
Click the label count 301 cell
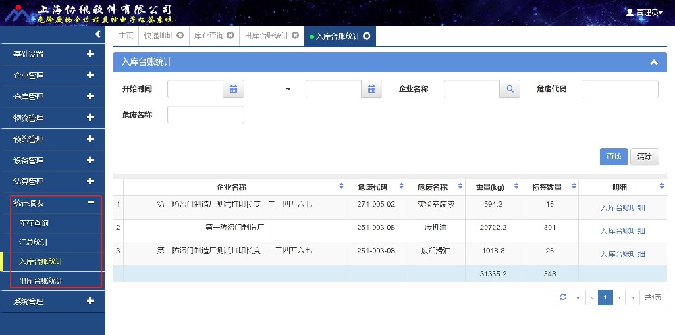(x=549, y=228)
